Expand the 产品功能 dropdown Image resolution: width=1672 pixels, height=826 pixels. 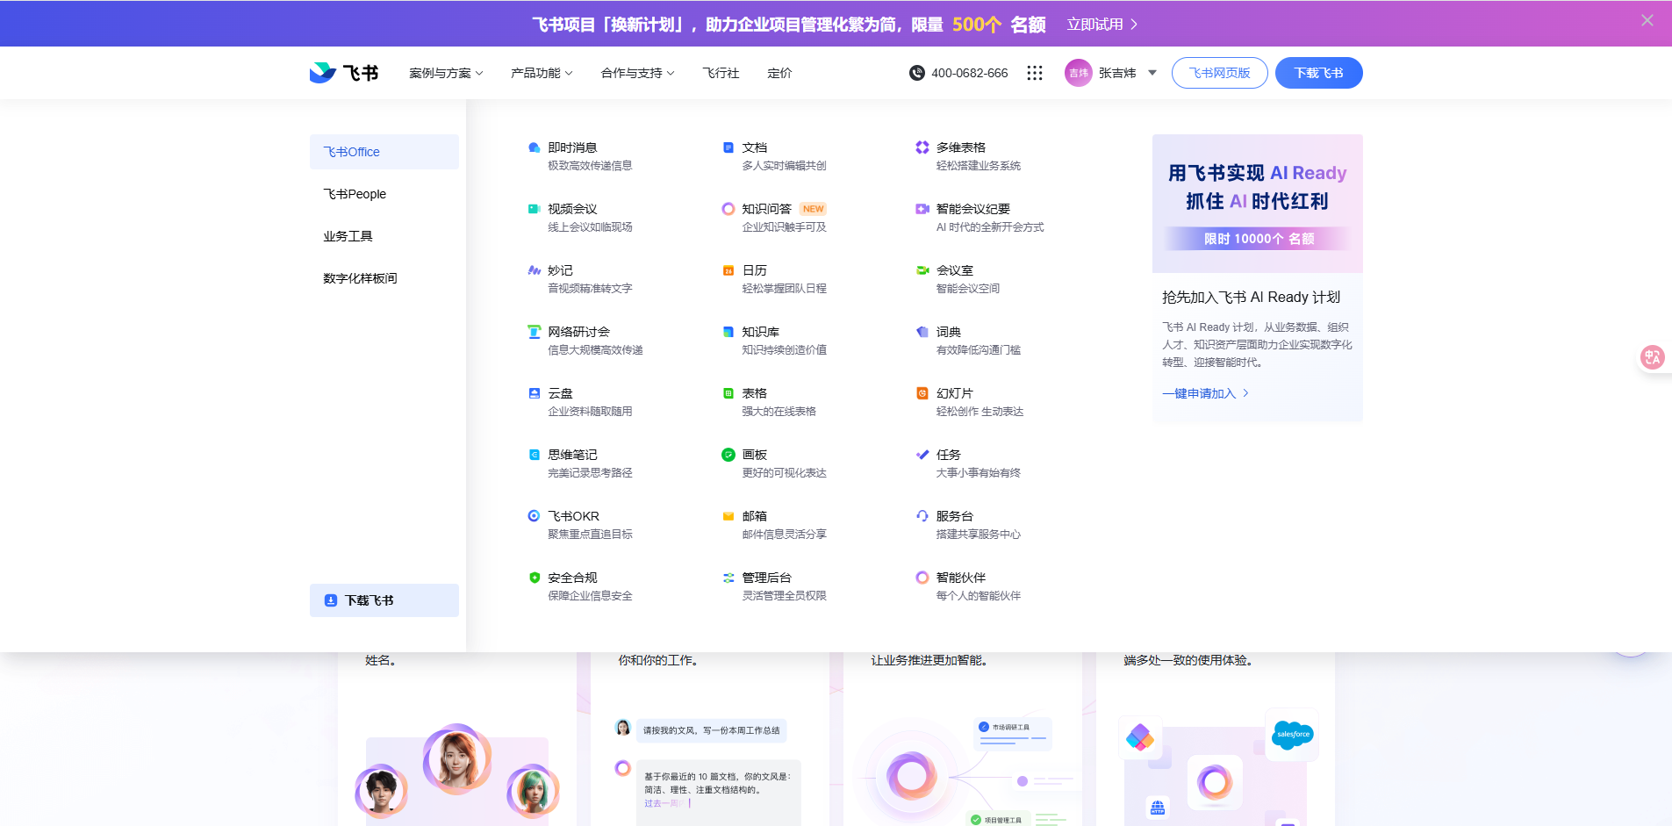[x=542, y=73]
